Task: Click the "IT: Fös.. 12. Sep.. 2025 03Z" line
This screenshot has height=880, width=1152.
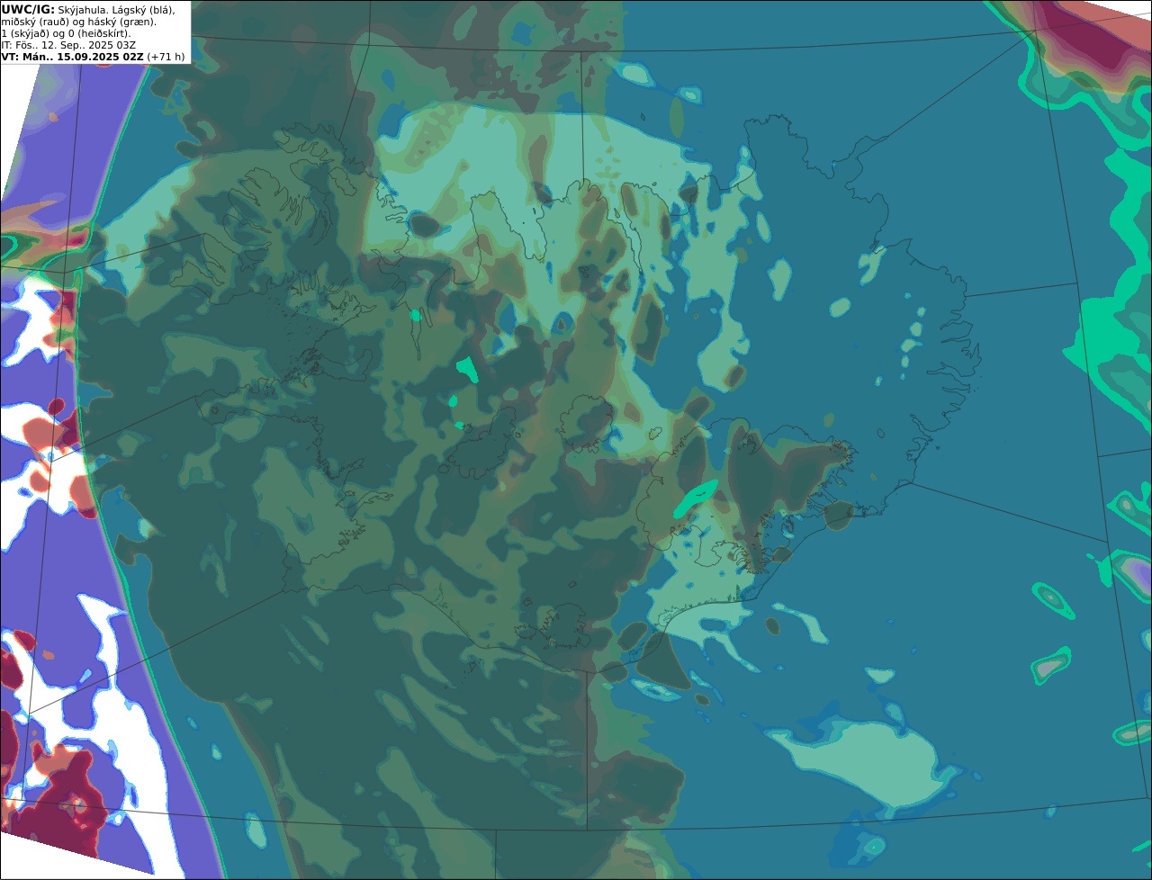Action: [68, 45]
